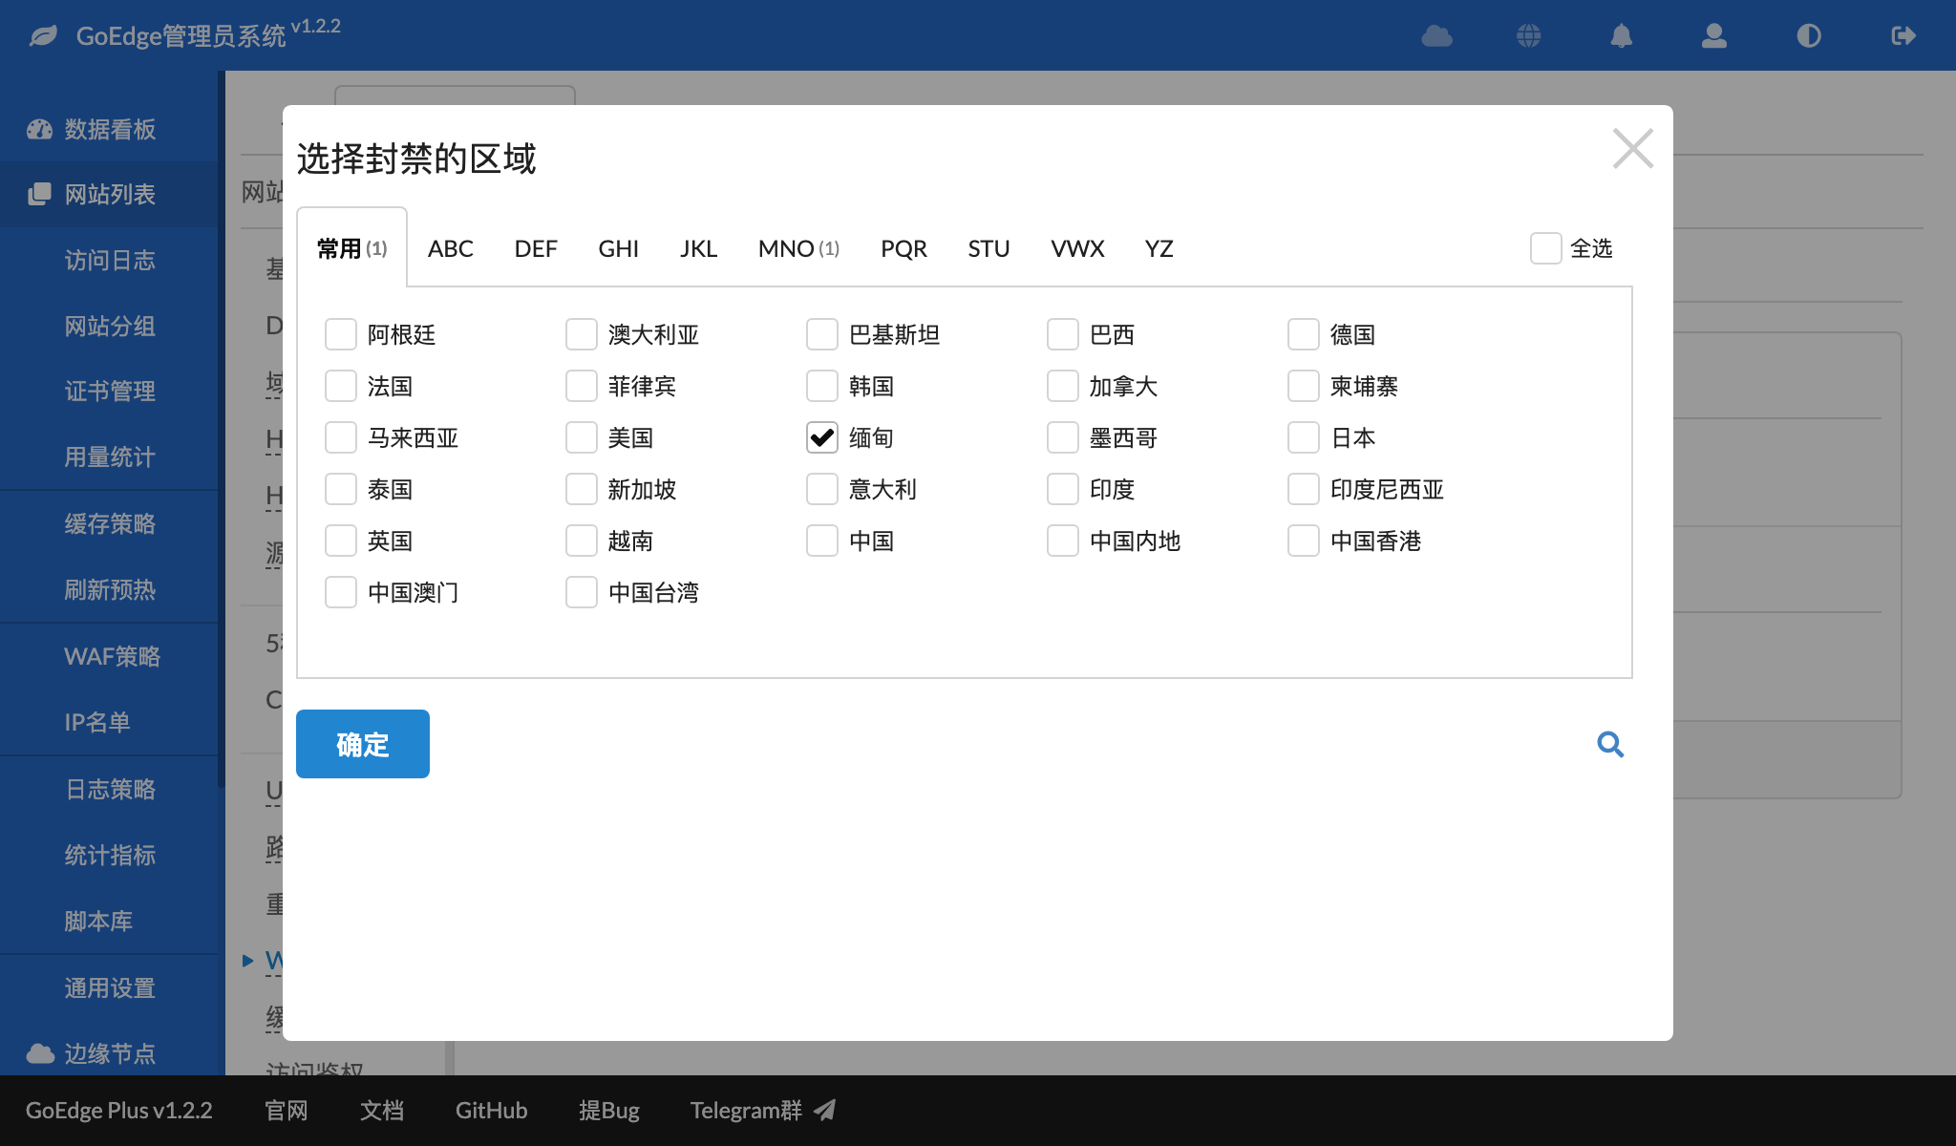Switch to the 常用 tab
The image size is (1956, 1146).
click(352, 248)
